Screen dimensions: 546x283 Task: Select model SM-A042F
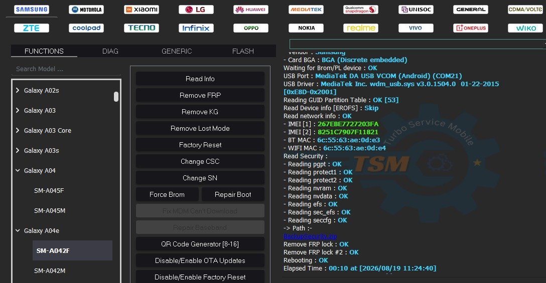72,250
